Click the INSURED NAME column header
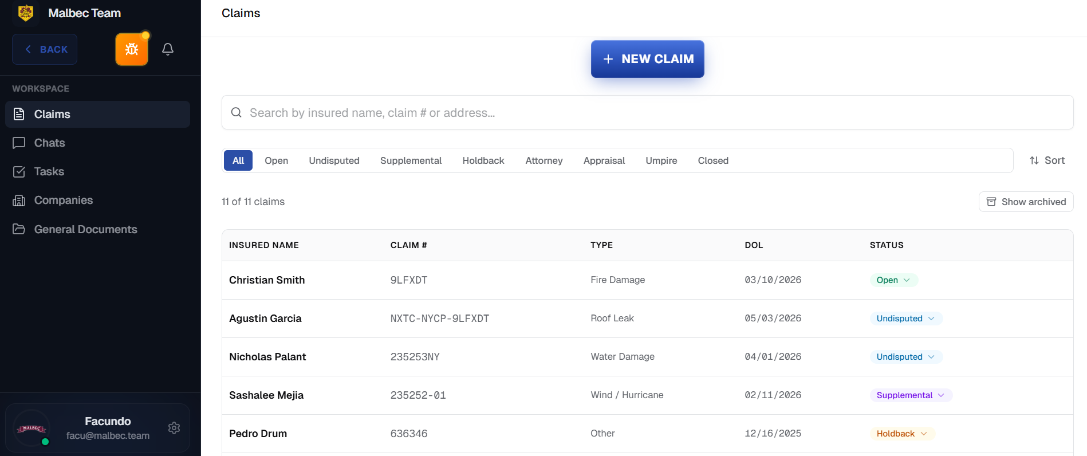 264,245
